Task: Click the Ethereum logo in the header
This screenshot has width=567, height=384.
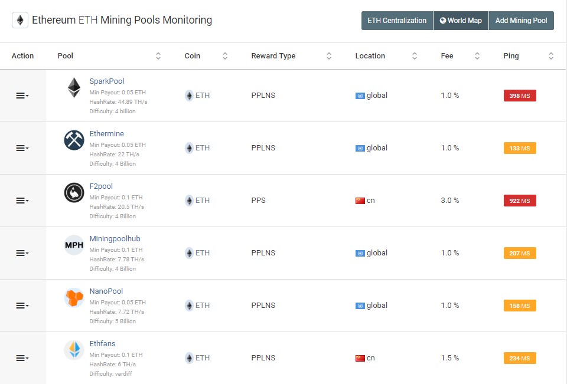Action: 19,19
